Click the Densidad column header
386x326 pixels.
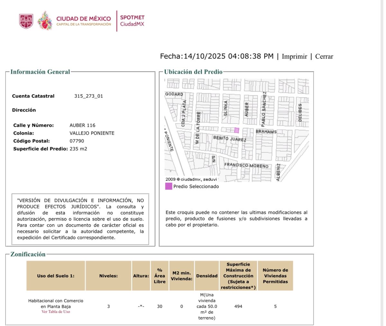coord(207,276)
